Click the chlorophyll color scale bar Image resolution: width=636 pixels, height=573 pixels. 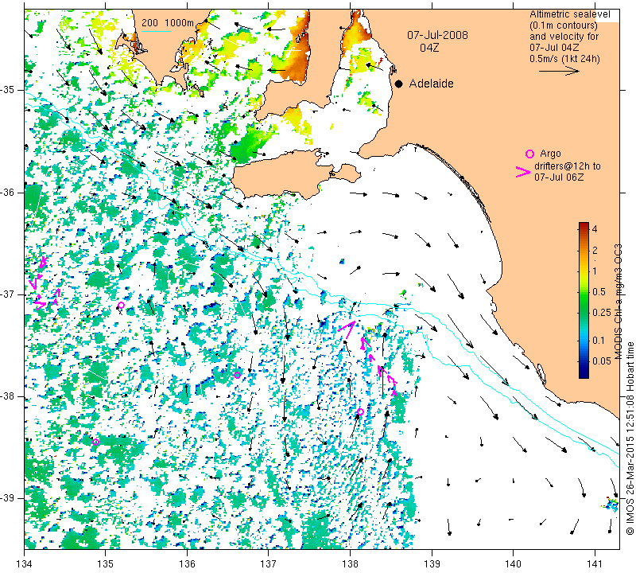[584, 300]
